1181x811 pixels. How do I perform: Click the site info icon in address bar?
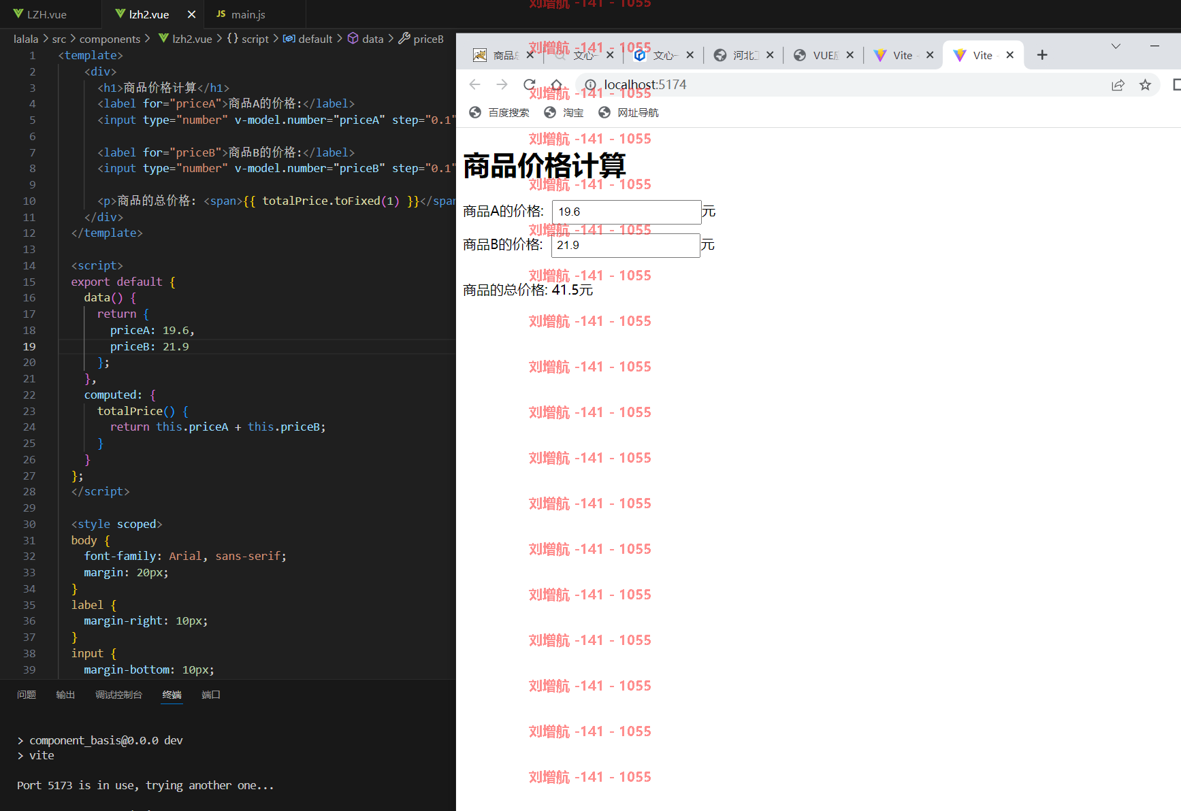(x=590, y=85)
